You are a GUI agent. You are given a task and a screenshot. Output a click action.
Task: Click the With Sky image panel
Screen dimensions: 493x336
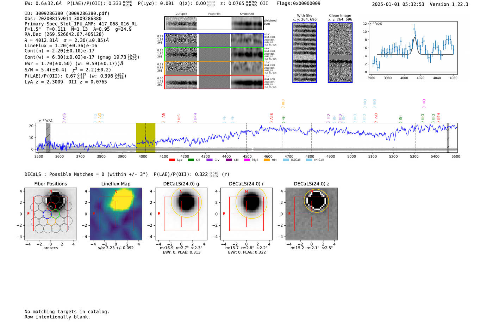[x=305, y=53]
